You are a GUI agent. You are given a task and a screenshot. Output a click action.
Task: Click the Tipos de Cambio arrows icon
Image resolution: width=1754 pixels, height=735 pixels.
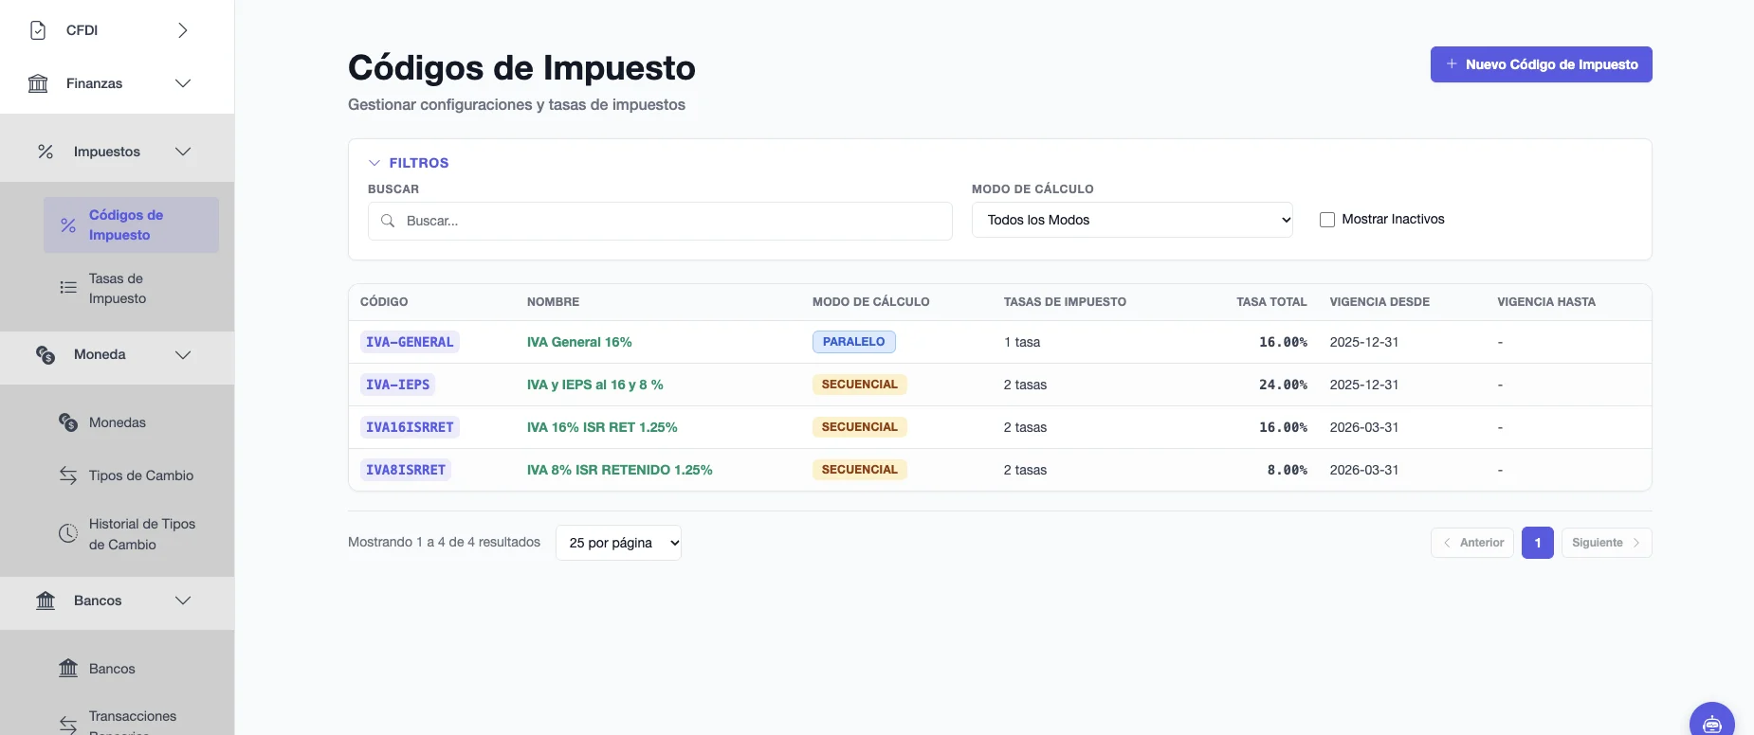coord(68,475)
